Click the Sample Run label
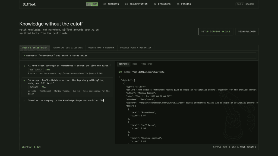This screenshot has width=278, height=156. (x=220, y=147)
